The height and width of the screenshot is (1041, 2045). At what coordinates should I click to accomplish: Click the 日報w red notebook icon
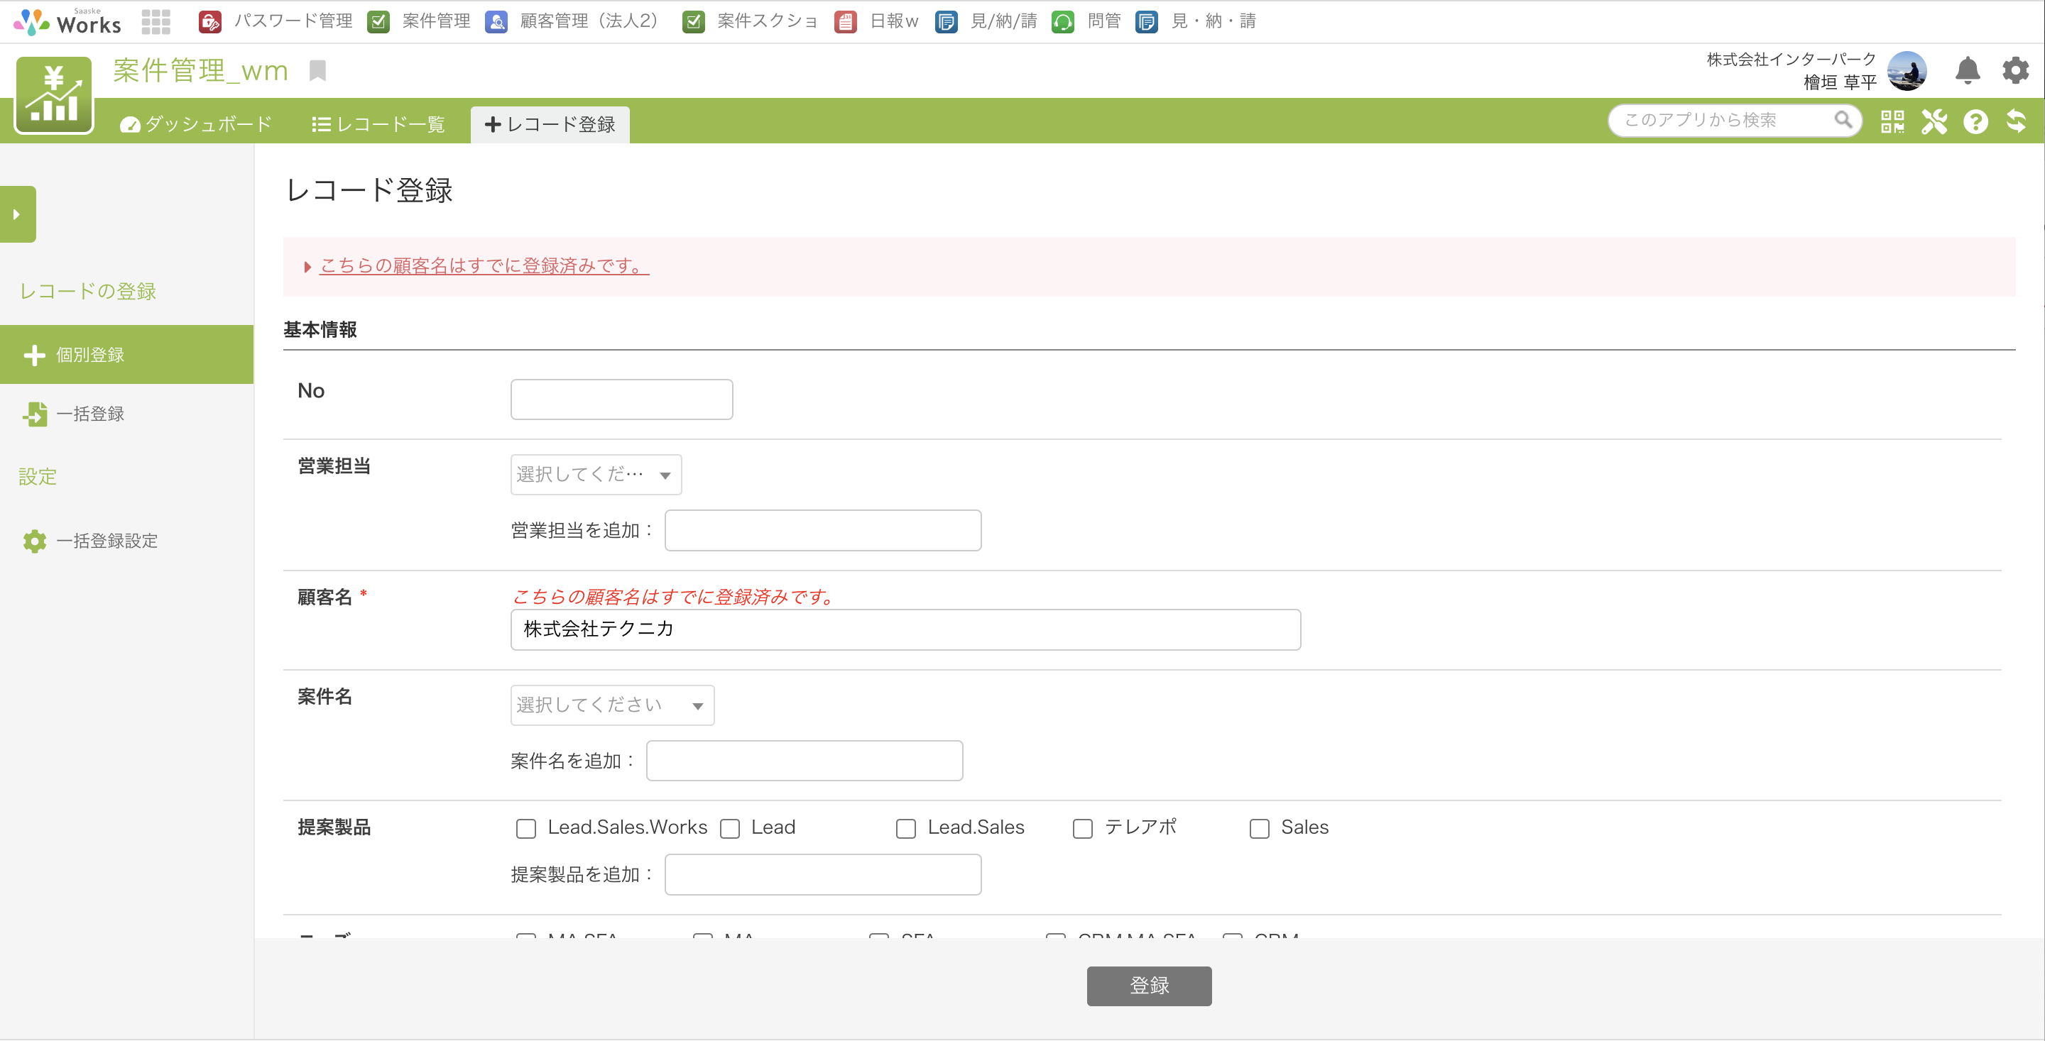pos(846,21)
